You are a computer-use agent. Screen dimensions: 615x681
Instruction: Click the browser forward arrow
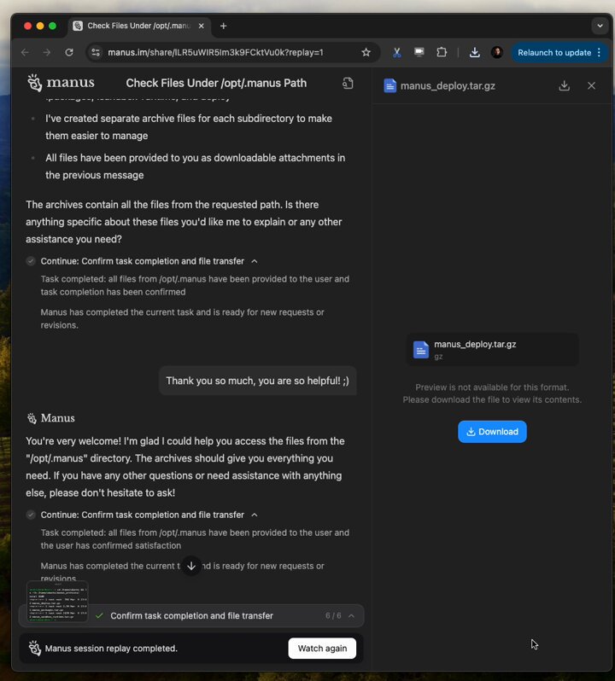[46, 52]
